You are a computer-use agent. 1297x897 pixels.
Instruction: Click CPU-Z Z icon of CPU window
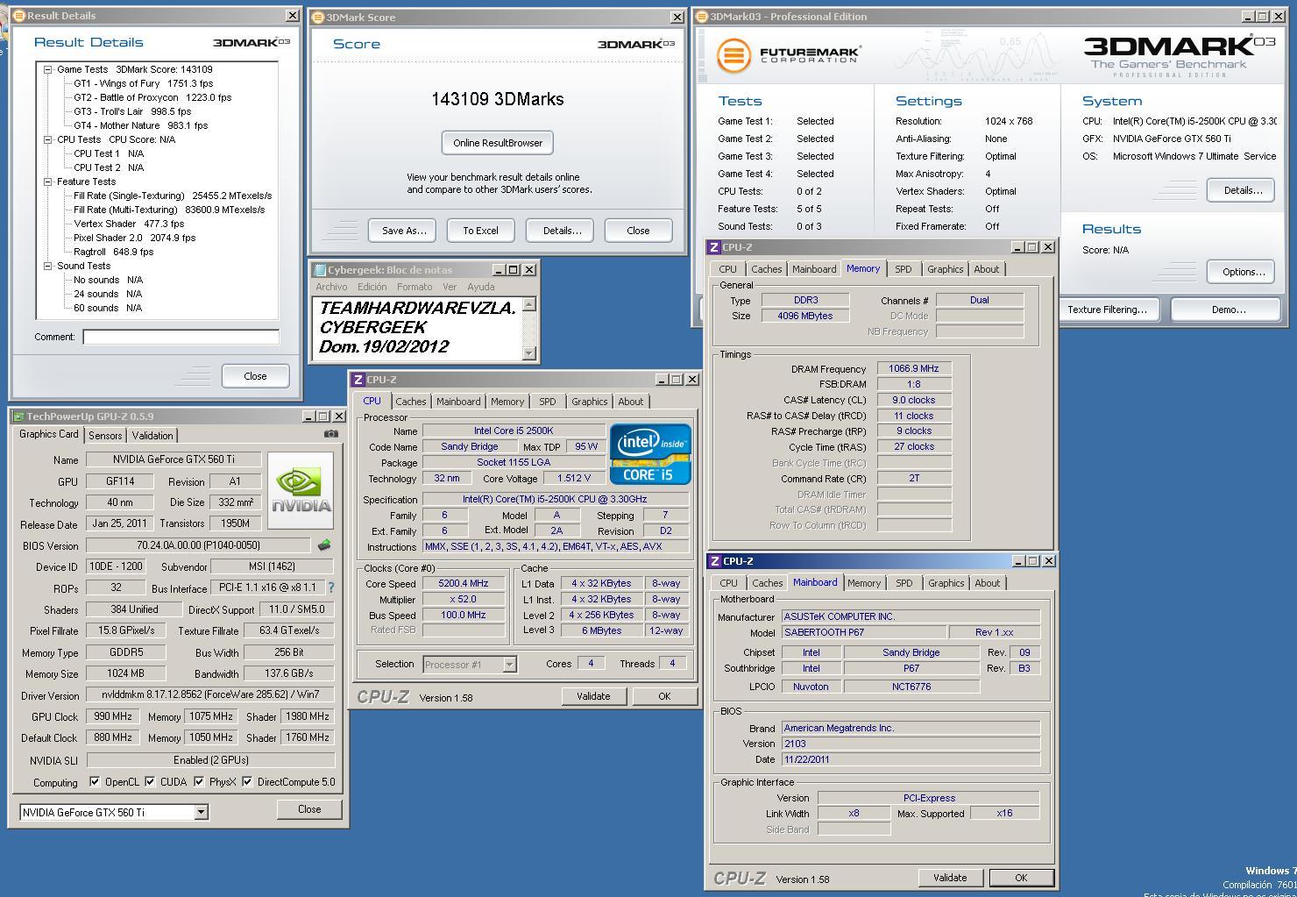358,380
